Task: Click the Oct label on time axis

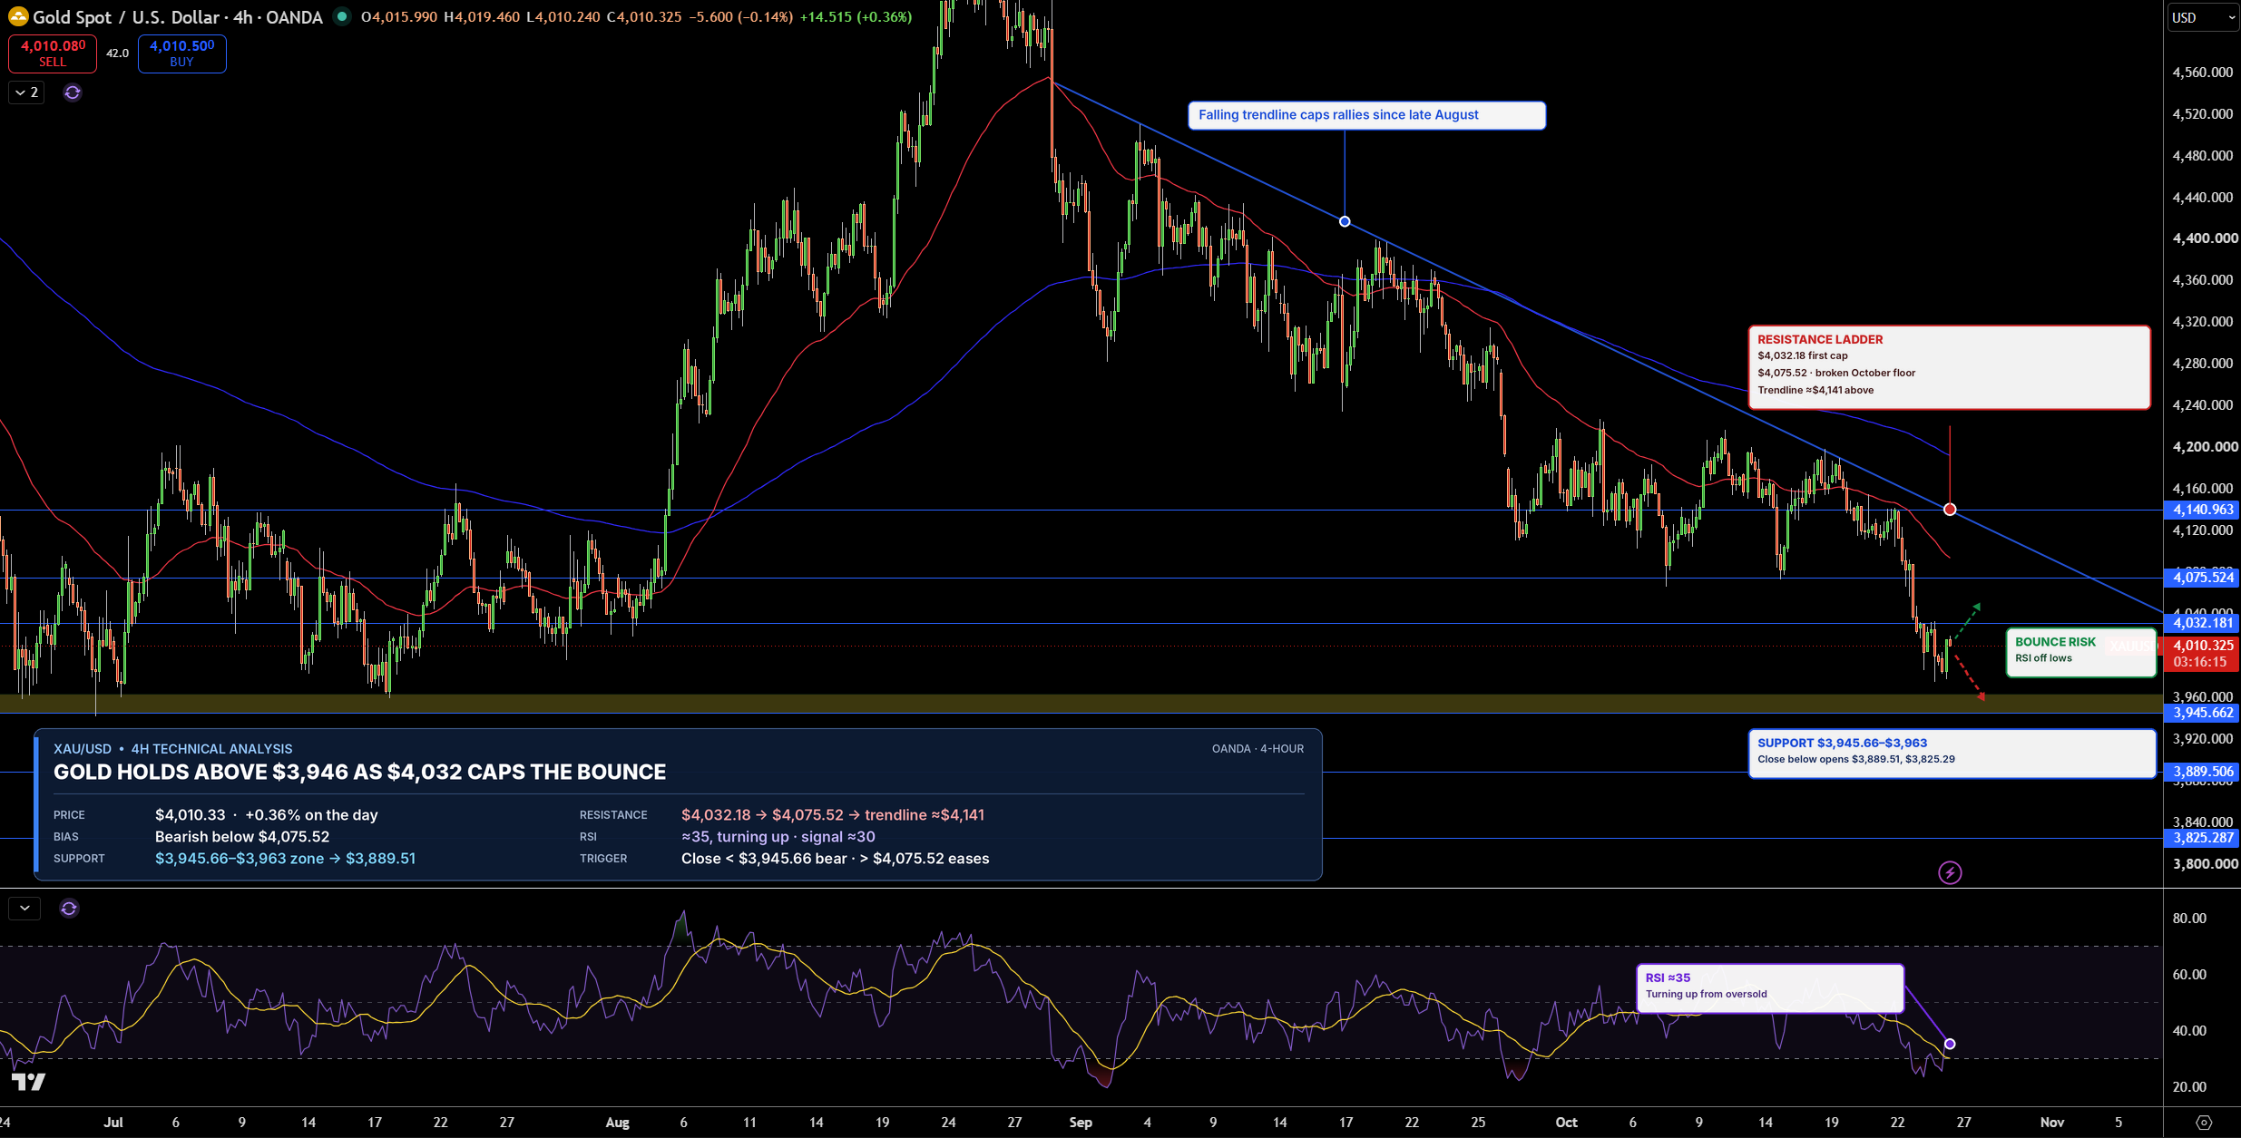Action: point(1566,1123)
